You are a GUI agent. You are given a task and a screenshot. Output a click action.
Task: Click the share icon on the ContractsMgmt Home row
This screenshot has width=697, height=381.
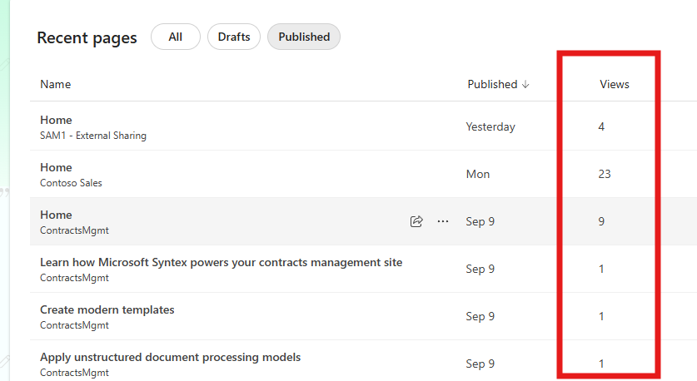[416, 221]
